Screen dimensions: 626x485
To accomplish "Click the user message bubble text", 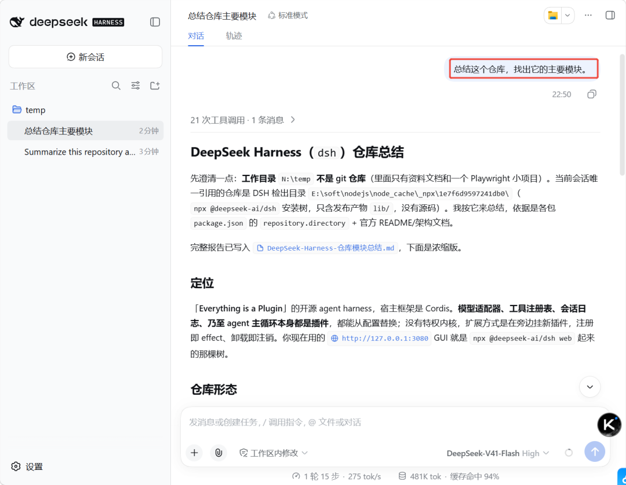I will pyautogui.click(x=523, y=69).
